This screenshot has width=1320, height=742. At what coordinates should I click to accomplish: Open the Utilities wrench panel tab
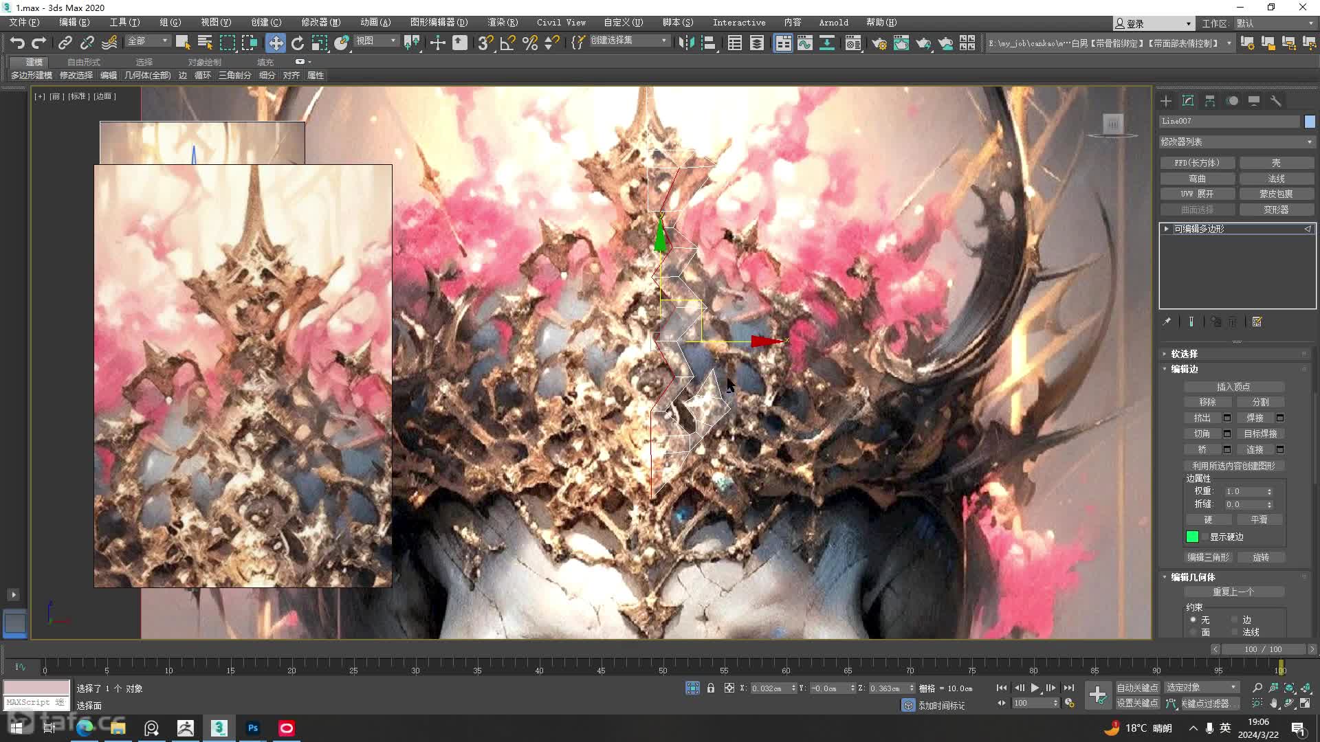[1276, 101]
